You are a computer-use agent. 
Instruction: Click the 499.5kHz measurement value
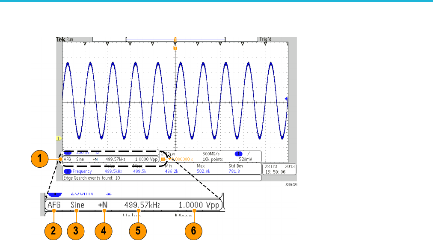tap(113, 172)
